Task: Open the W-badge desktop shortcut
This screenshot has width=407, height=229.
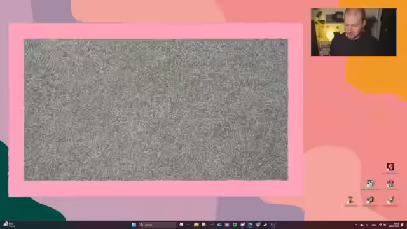Action: (x=370, y=200)
